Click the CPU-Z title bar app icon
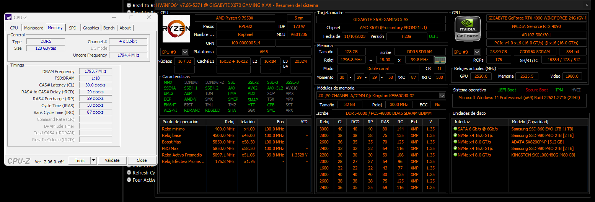Screen dimensions: 595x202 click(x=9, y=17)
